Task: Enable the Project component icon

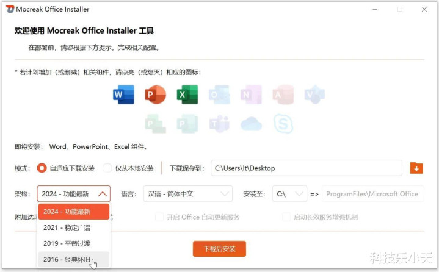Action: tap(155, 124)
